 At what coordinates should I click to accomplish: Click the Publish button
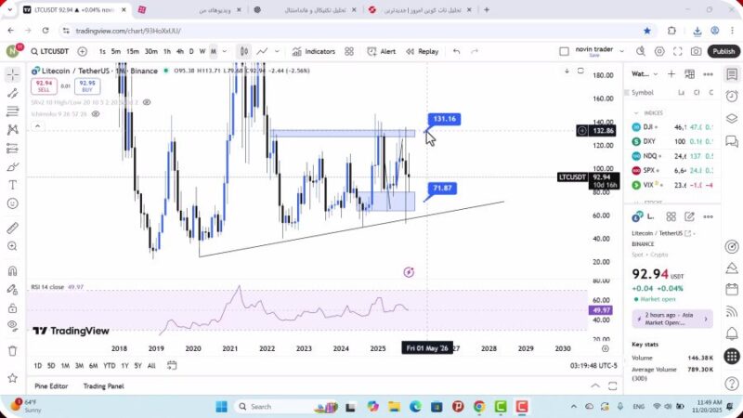click(723, 52)
